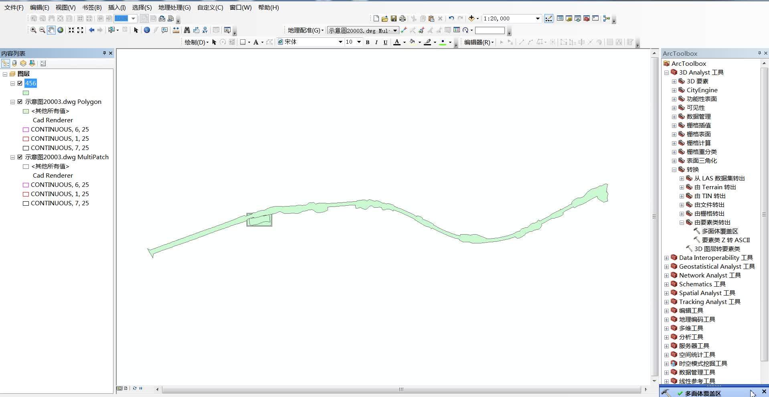Open the 编辑器(R) editor menu button
This screenshot has height=397, width=769.
pyautogui.click(x=479, y=42)
